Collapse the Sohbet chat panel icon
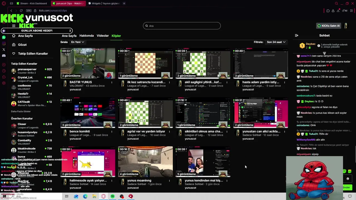Image resolution: width=356 pixels, height=200 pixels. [296, 36]
